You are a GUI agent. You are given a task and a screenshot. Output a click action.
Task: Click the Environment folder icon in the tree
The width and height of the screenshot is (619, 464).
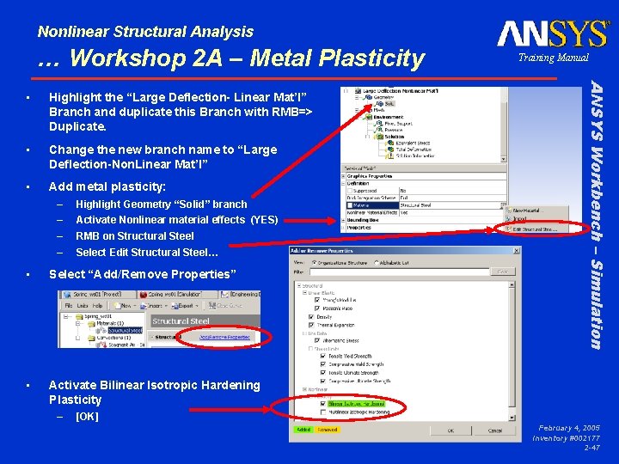point(369,117)
